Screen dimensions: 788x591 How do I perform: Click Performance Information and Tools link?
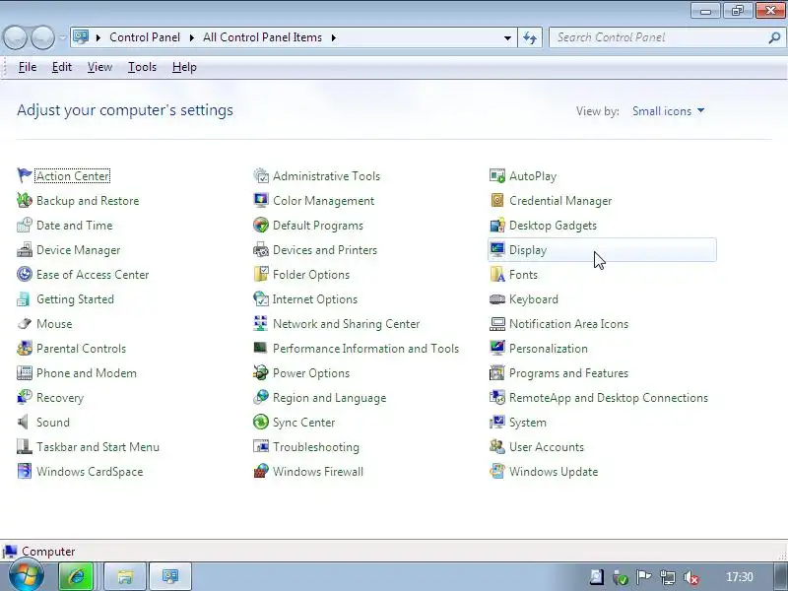click(365, 349)
